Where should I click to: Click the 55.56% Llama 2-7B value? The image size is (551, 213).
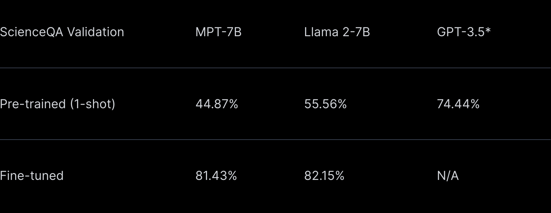click(325, 104)
